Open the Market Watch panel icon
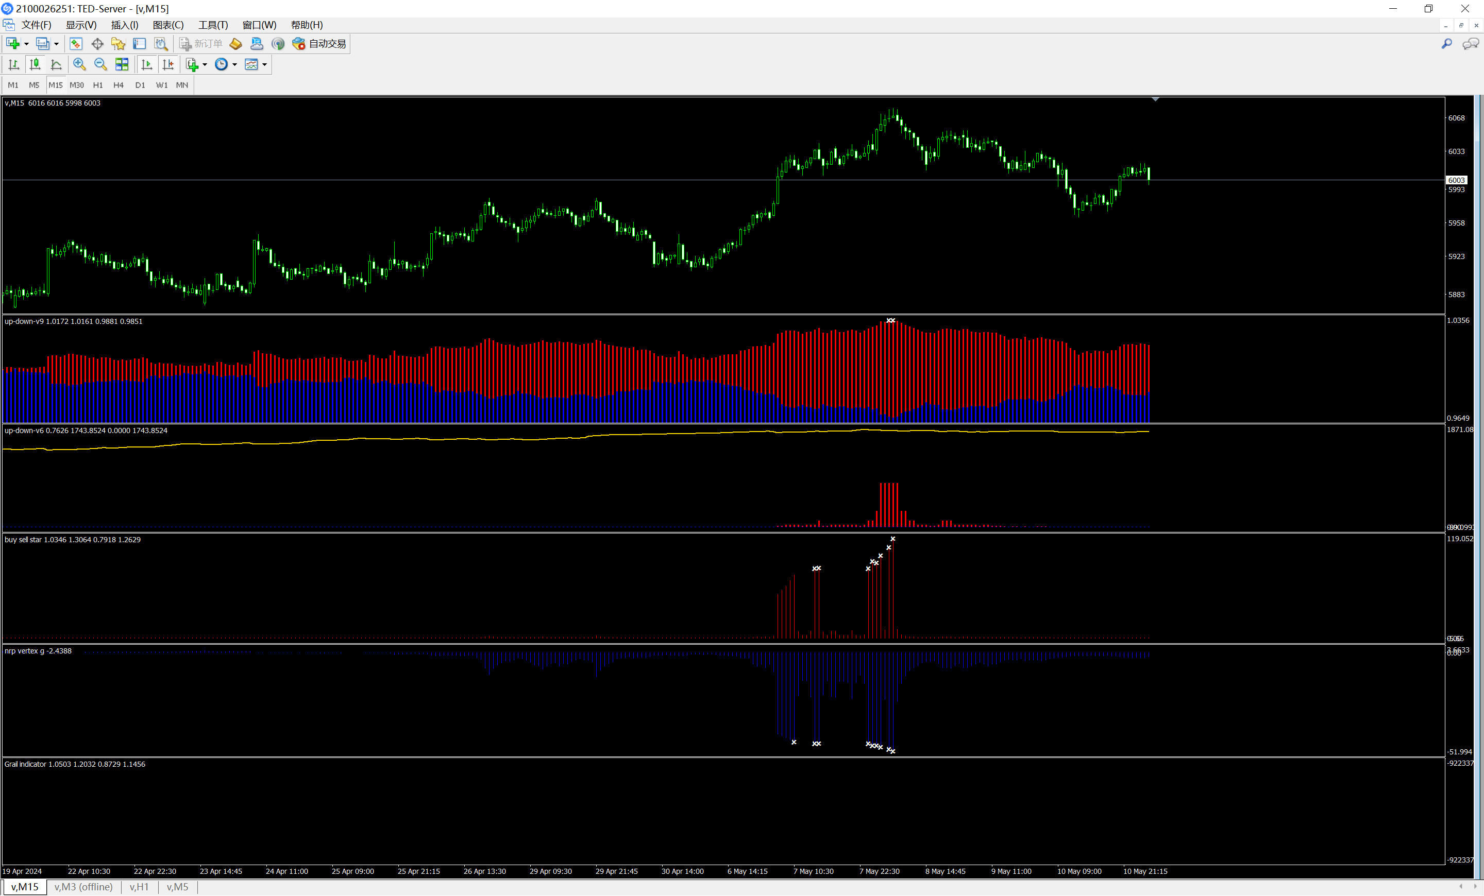The width and height of the screenshot is (1484, 896). tap(76, 44)
